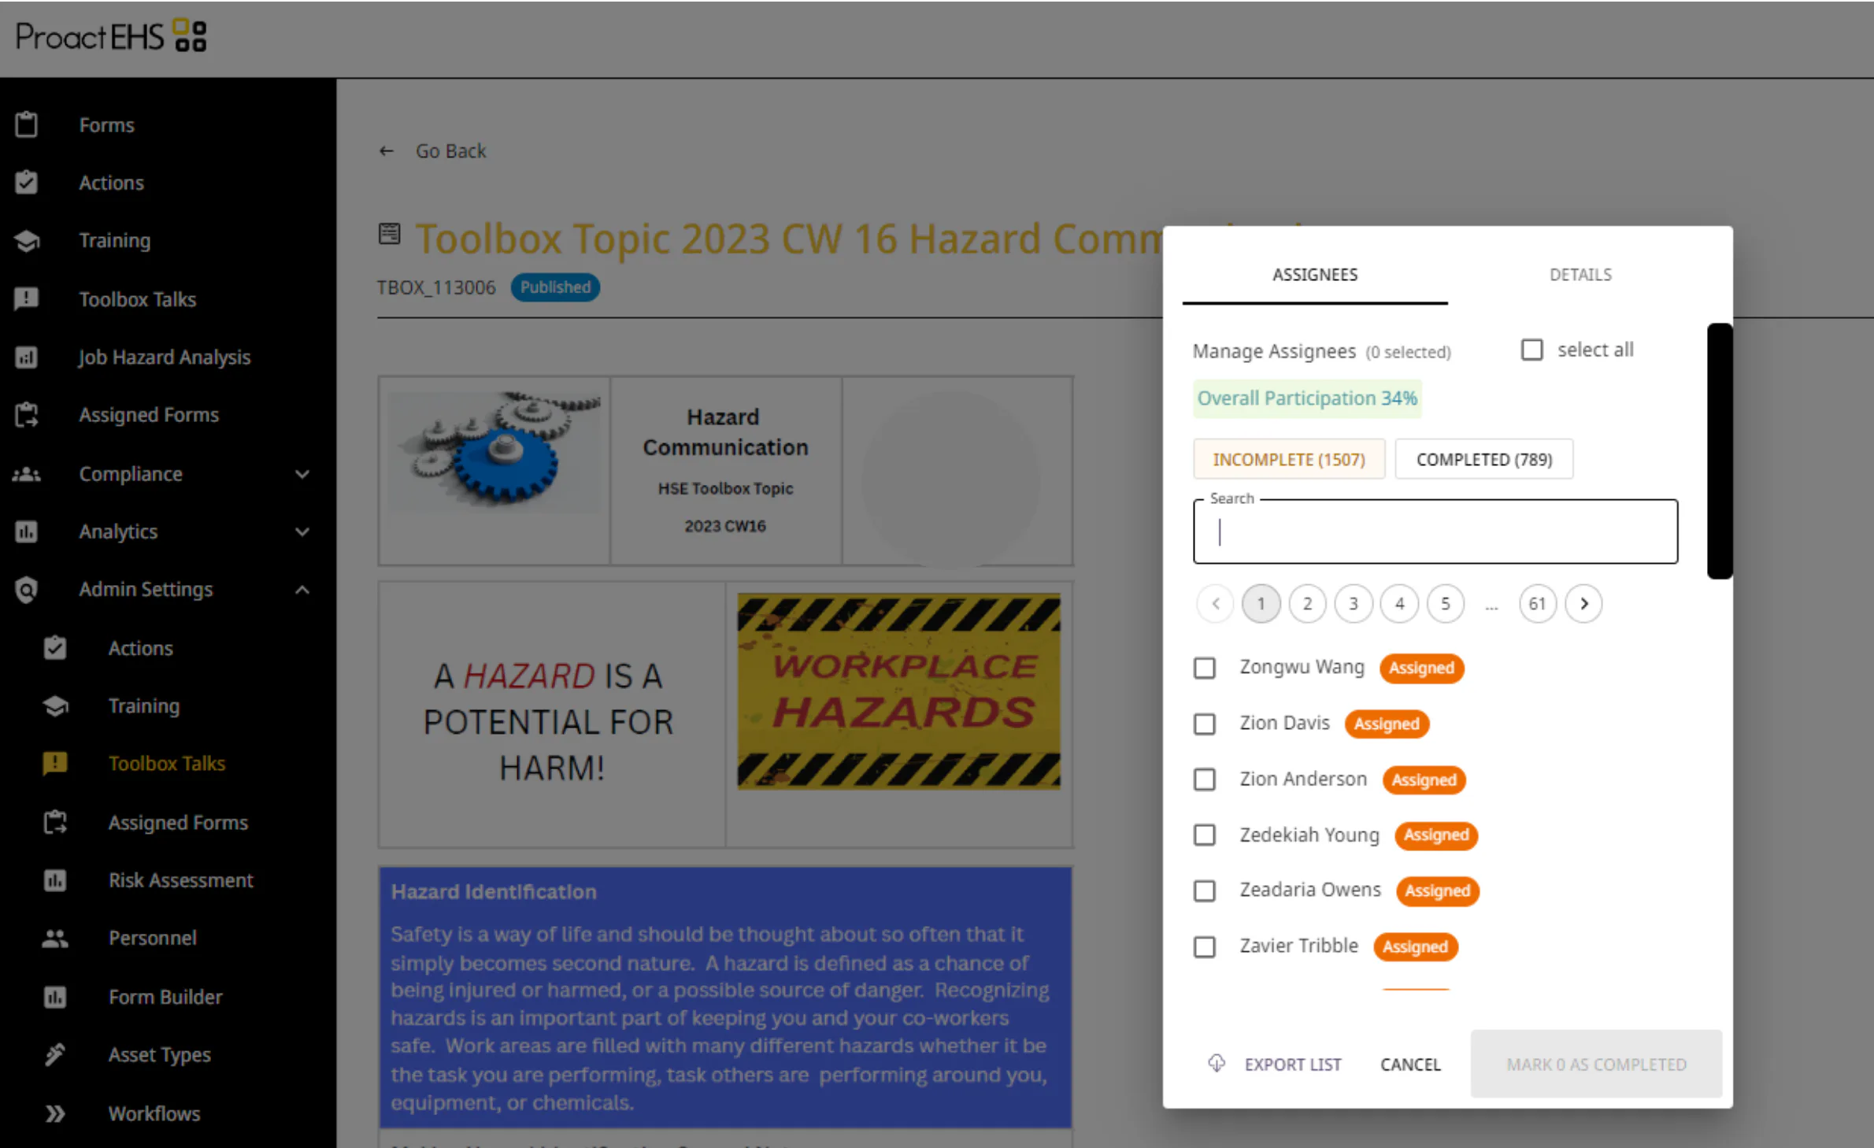Click the Compliance people icon
1874x1148 pixels.
[27, 474]
